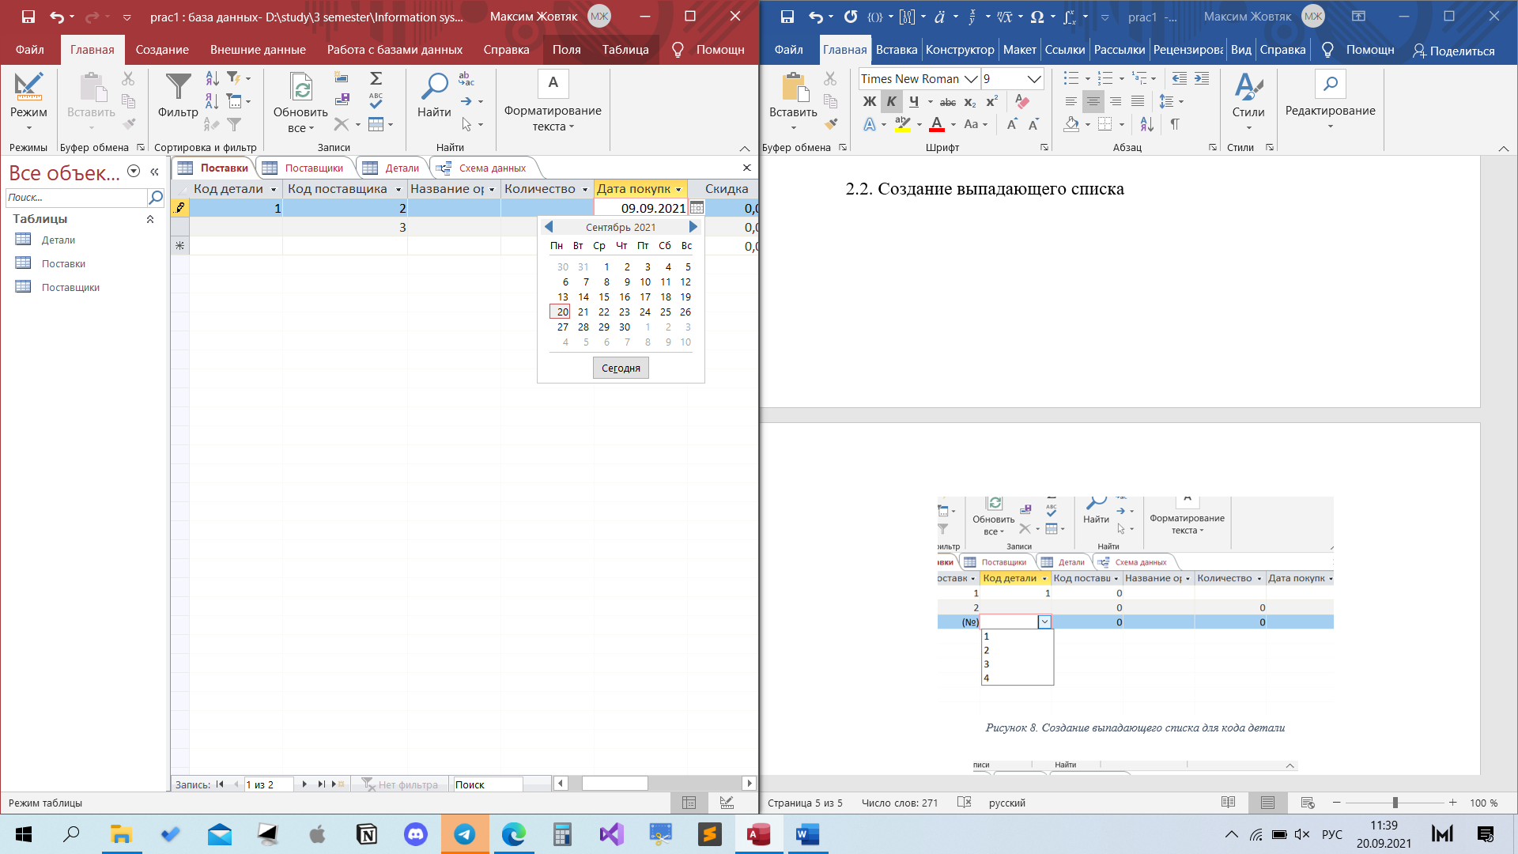The image size is (1518, 854).
Task: Click the record Поиск box at bottom
Action: pos(487,784)
